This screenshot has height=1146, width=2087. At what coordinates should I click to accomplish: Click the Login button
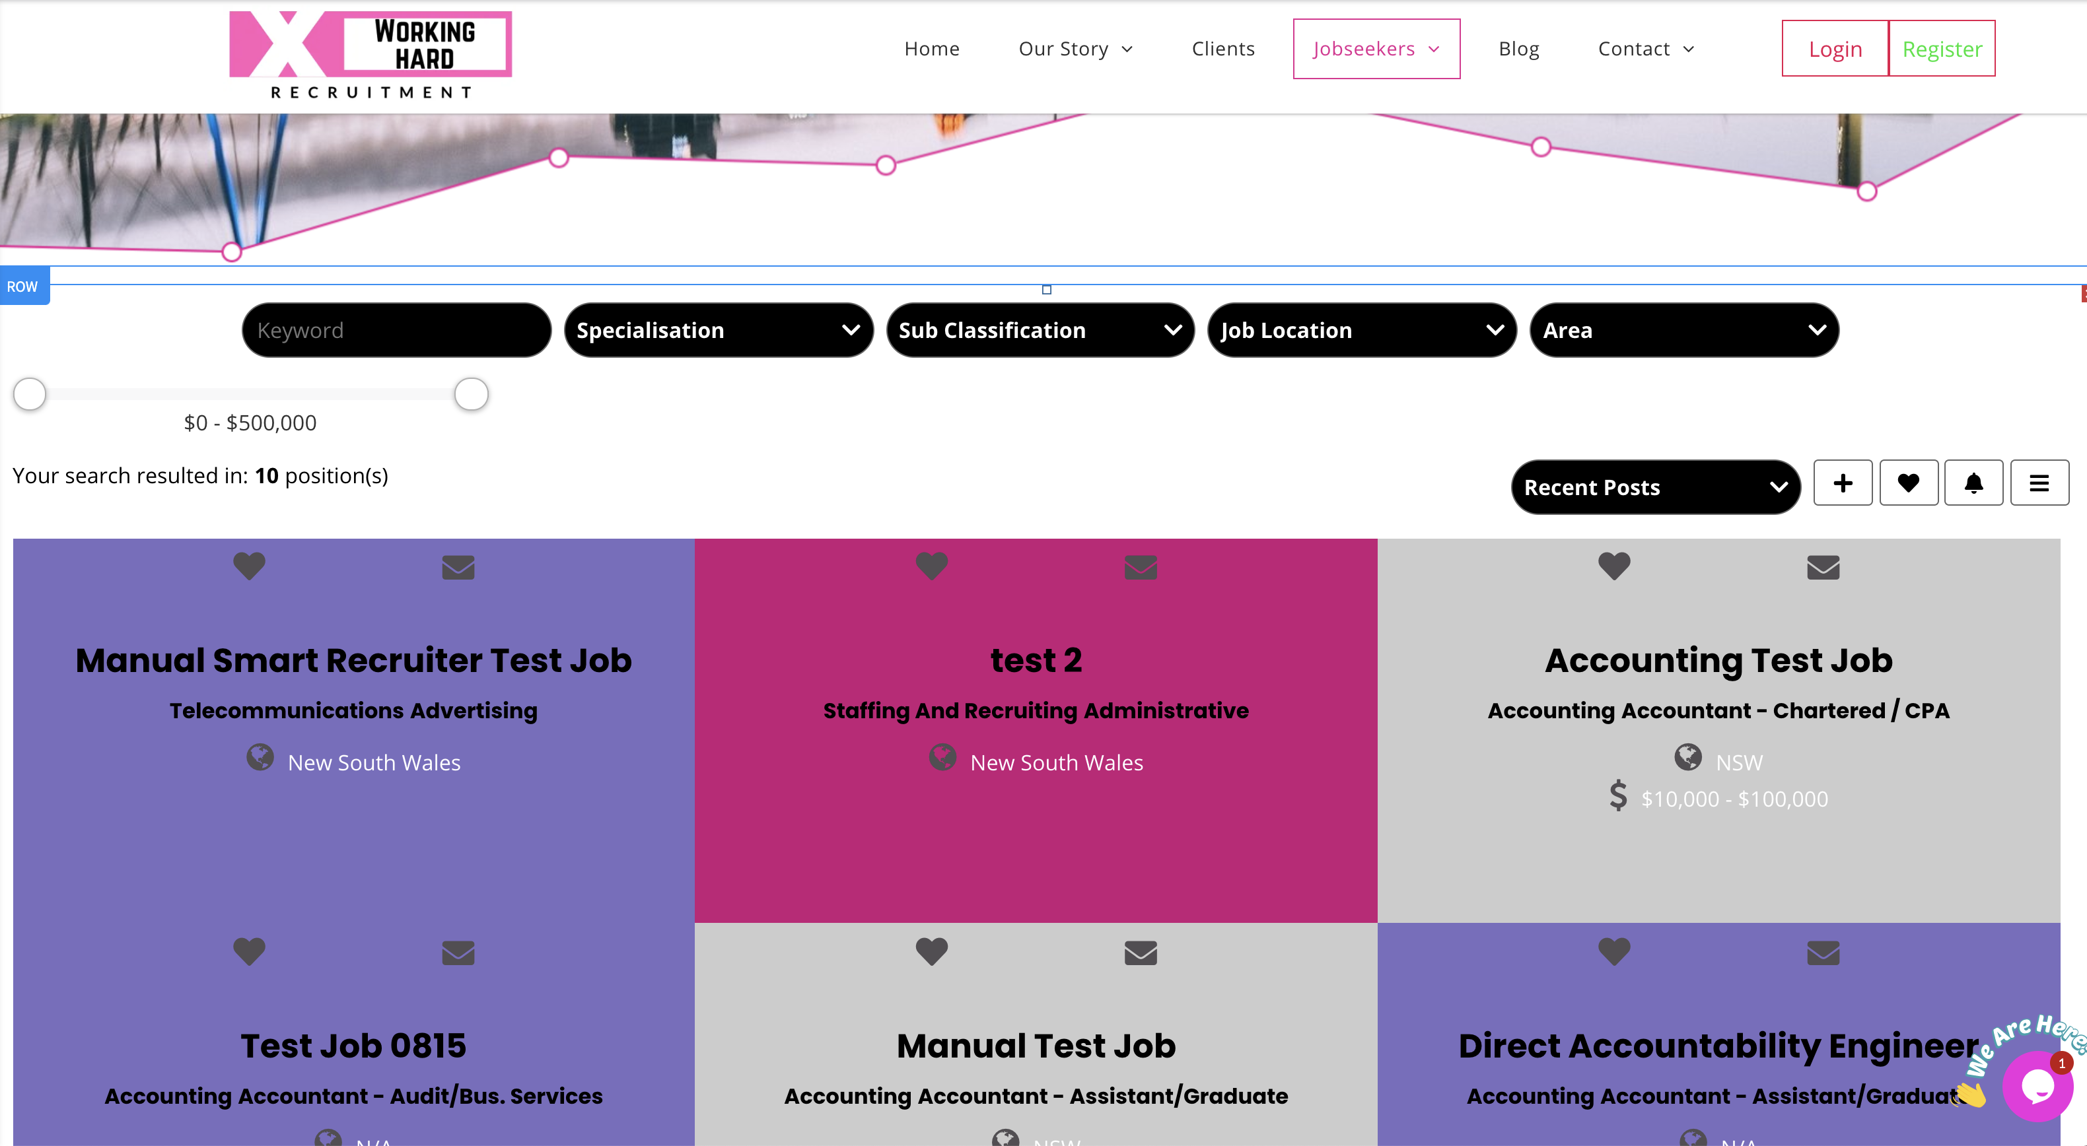[x=1834, y=49]
